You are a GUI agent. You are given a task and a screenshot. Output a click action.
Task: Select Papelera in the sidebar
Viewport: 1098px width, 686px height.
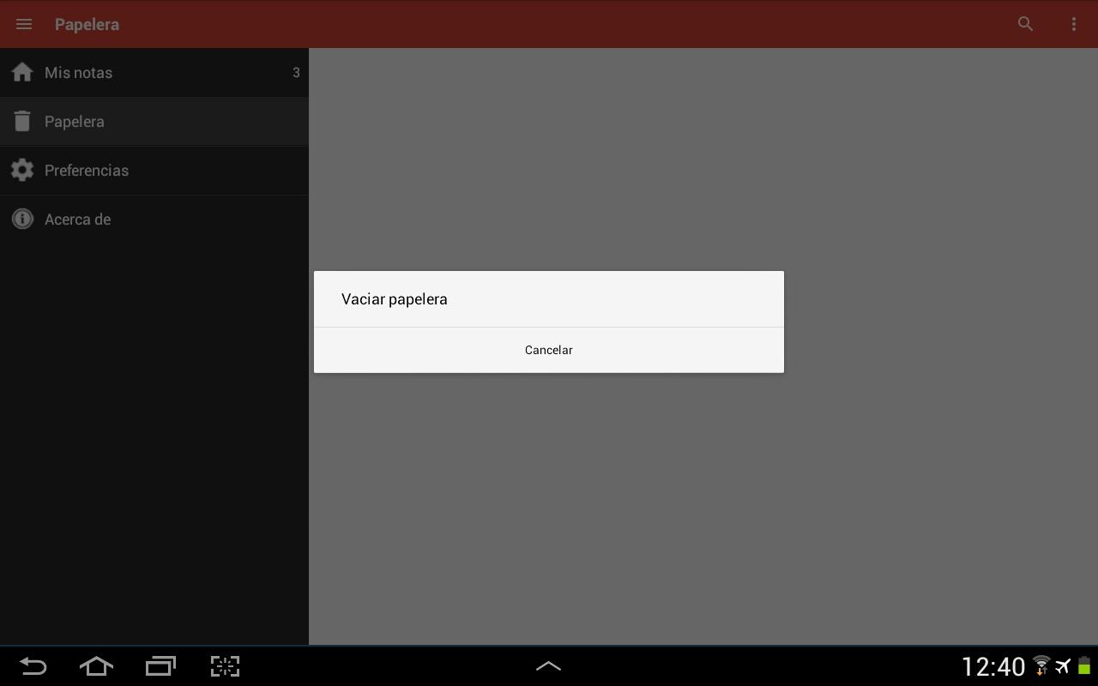154,121
